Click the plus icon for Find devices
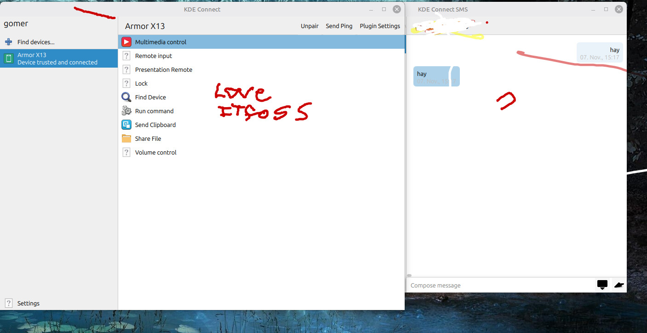 click(x=8, y=42)
